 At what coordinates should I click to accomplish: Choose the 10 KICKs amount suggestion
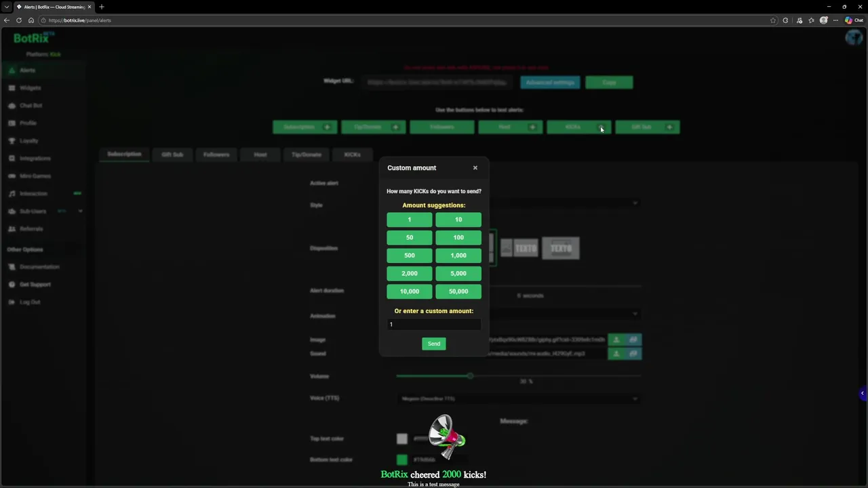pos(458,220)
